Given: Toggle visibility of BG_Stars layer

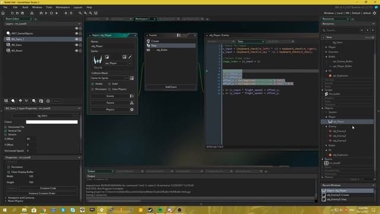Looking at the screenshot, I should [x=77, y=45].
